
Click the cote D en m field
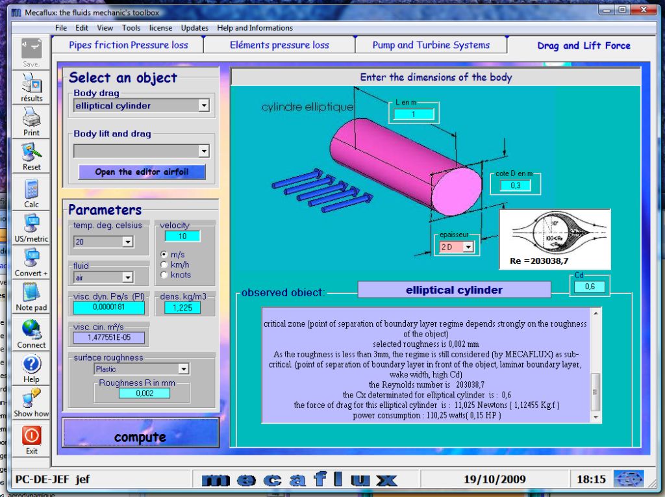tap(515, 185)
